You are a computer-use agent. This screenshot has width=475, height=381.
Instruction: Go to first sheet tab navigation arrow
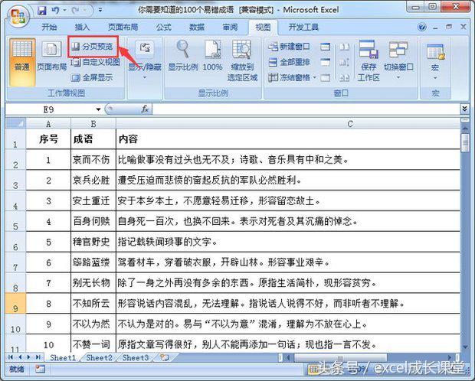11,357
